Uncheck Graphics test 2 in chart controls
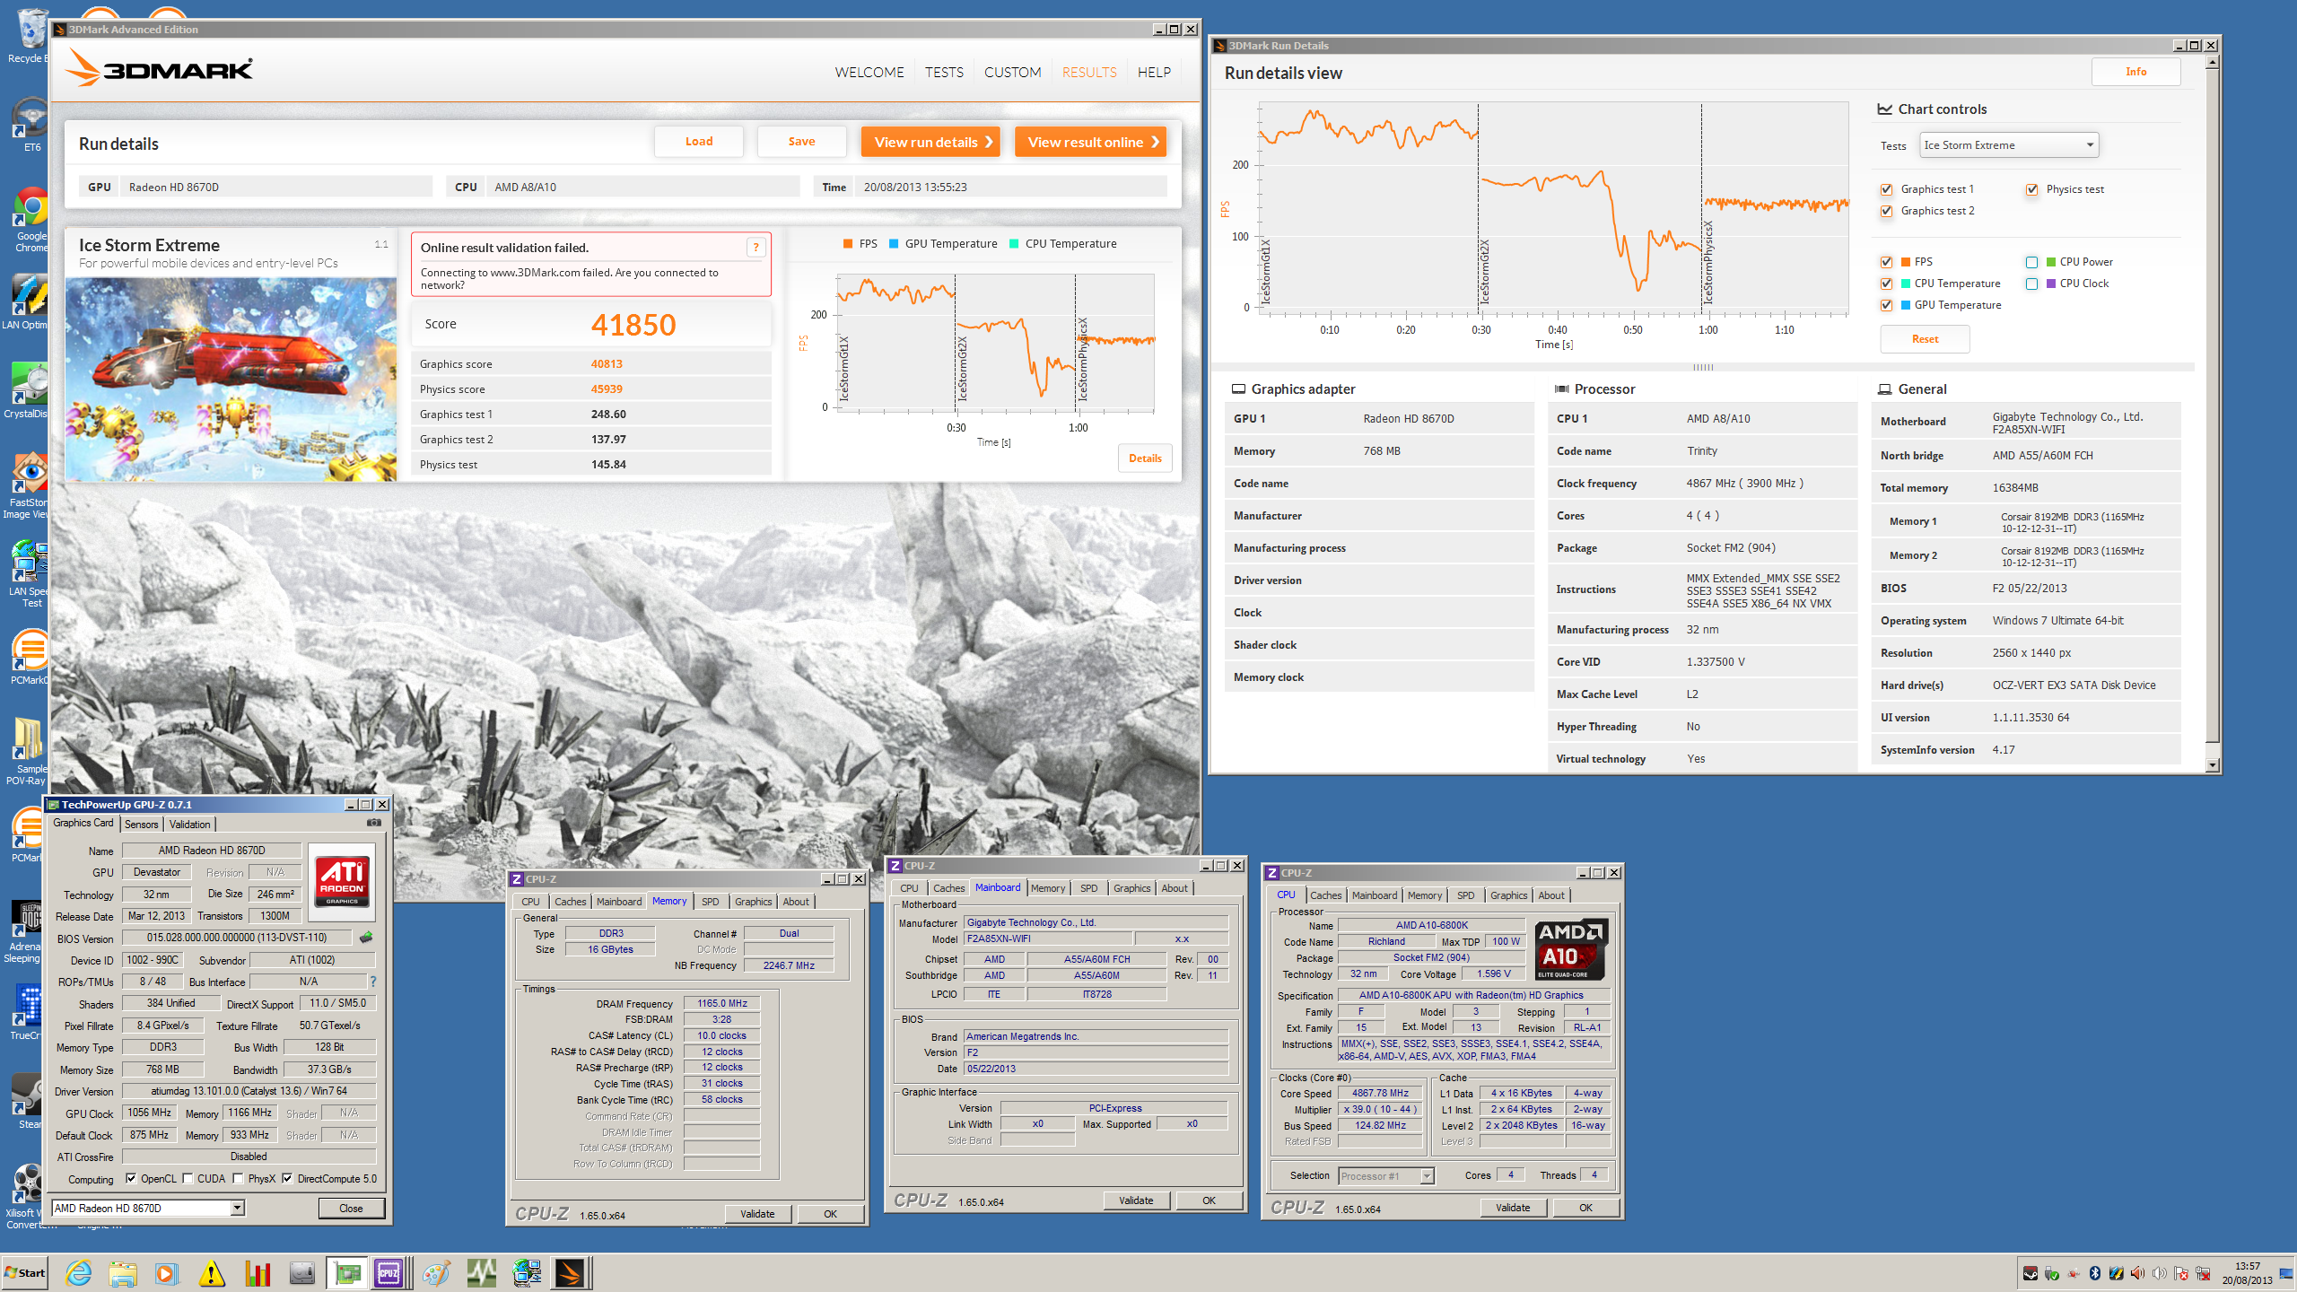This screenshot has width=2297, height=1292. tap(1886, 211)
